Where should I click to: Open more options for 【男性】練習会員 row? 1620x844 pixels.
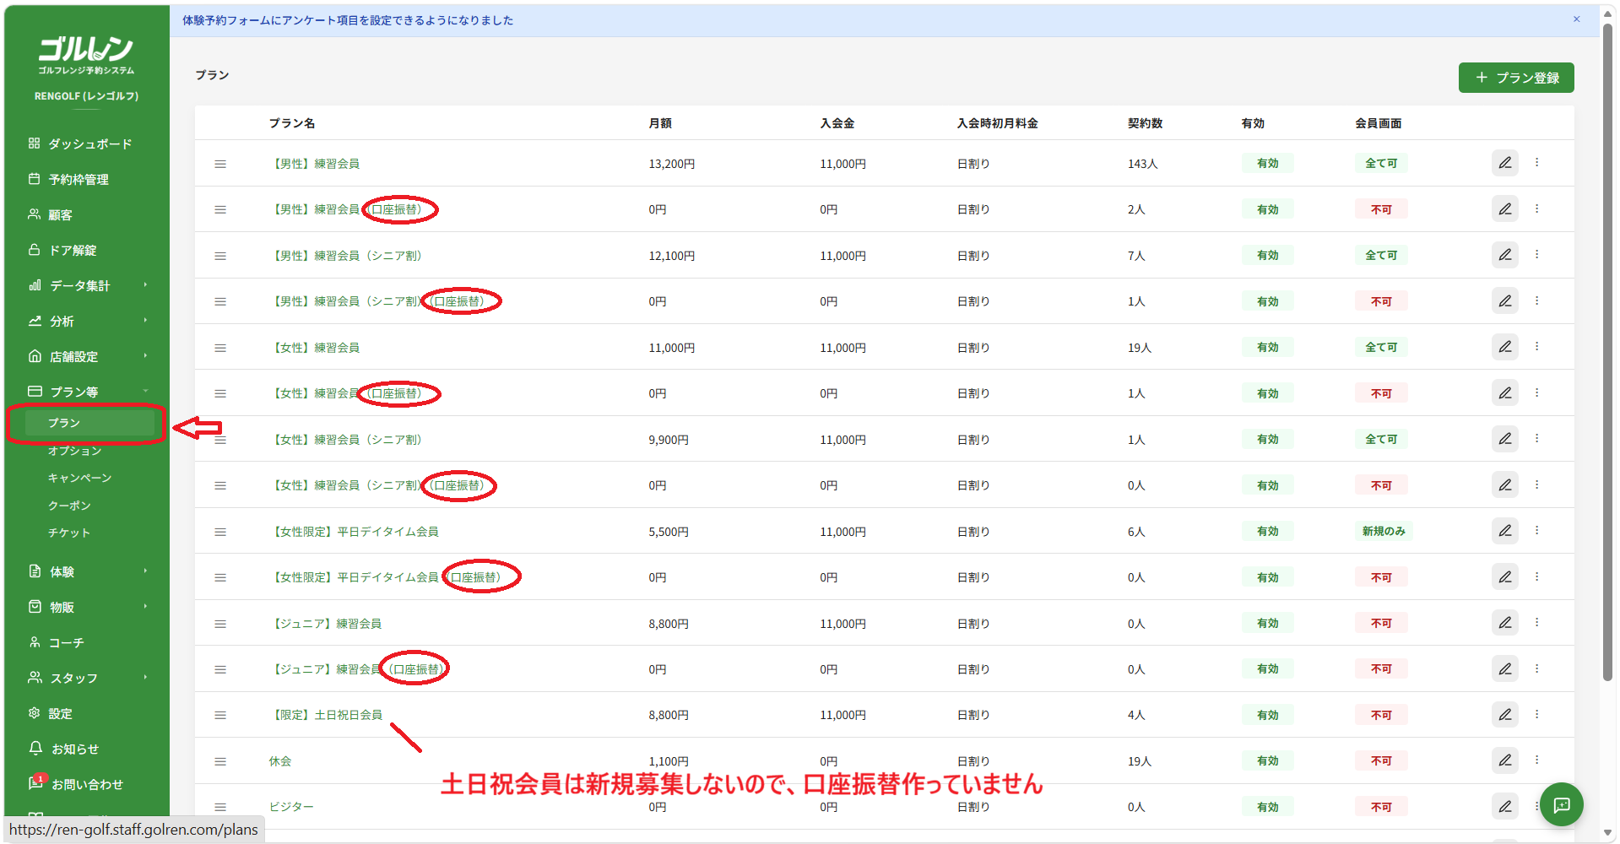click(1536, 163)
